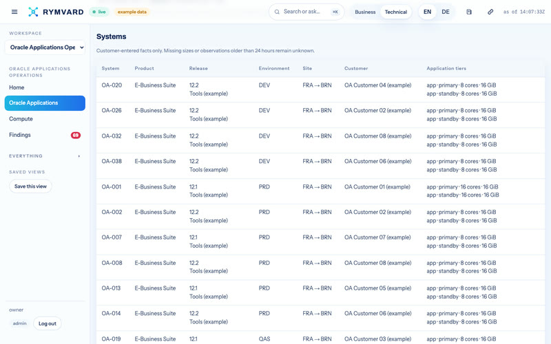Switch to Business view
This screenshot has height=344, width=551.
pos(365,12)
